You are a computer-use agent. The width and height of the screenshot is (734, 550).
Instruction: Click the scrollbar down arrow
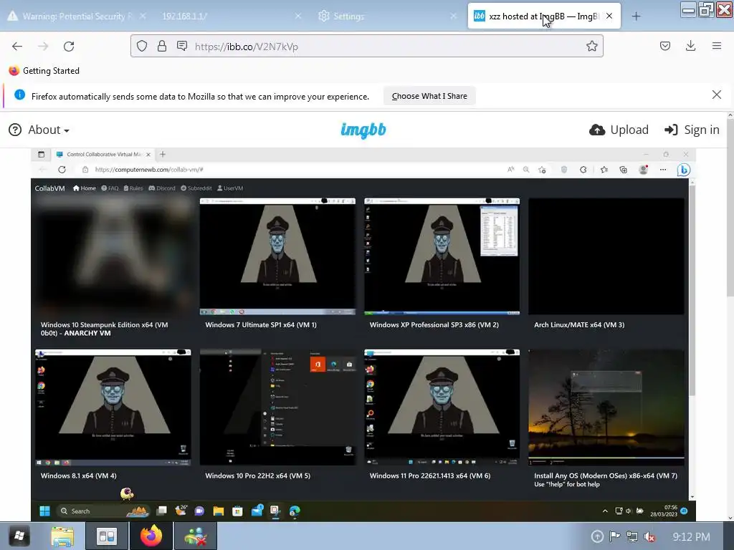(x=730, y=517)
